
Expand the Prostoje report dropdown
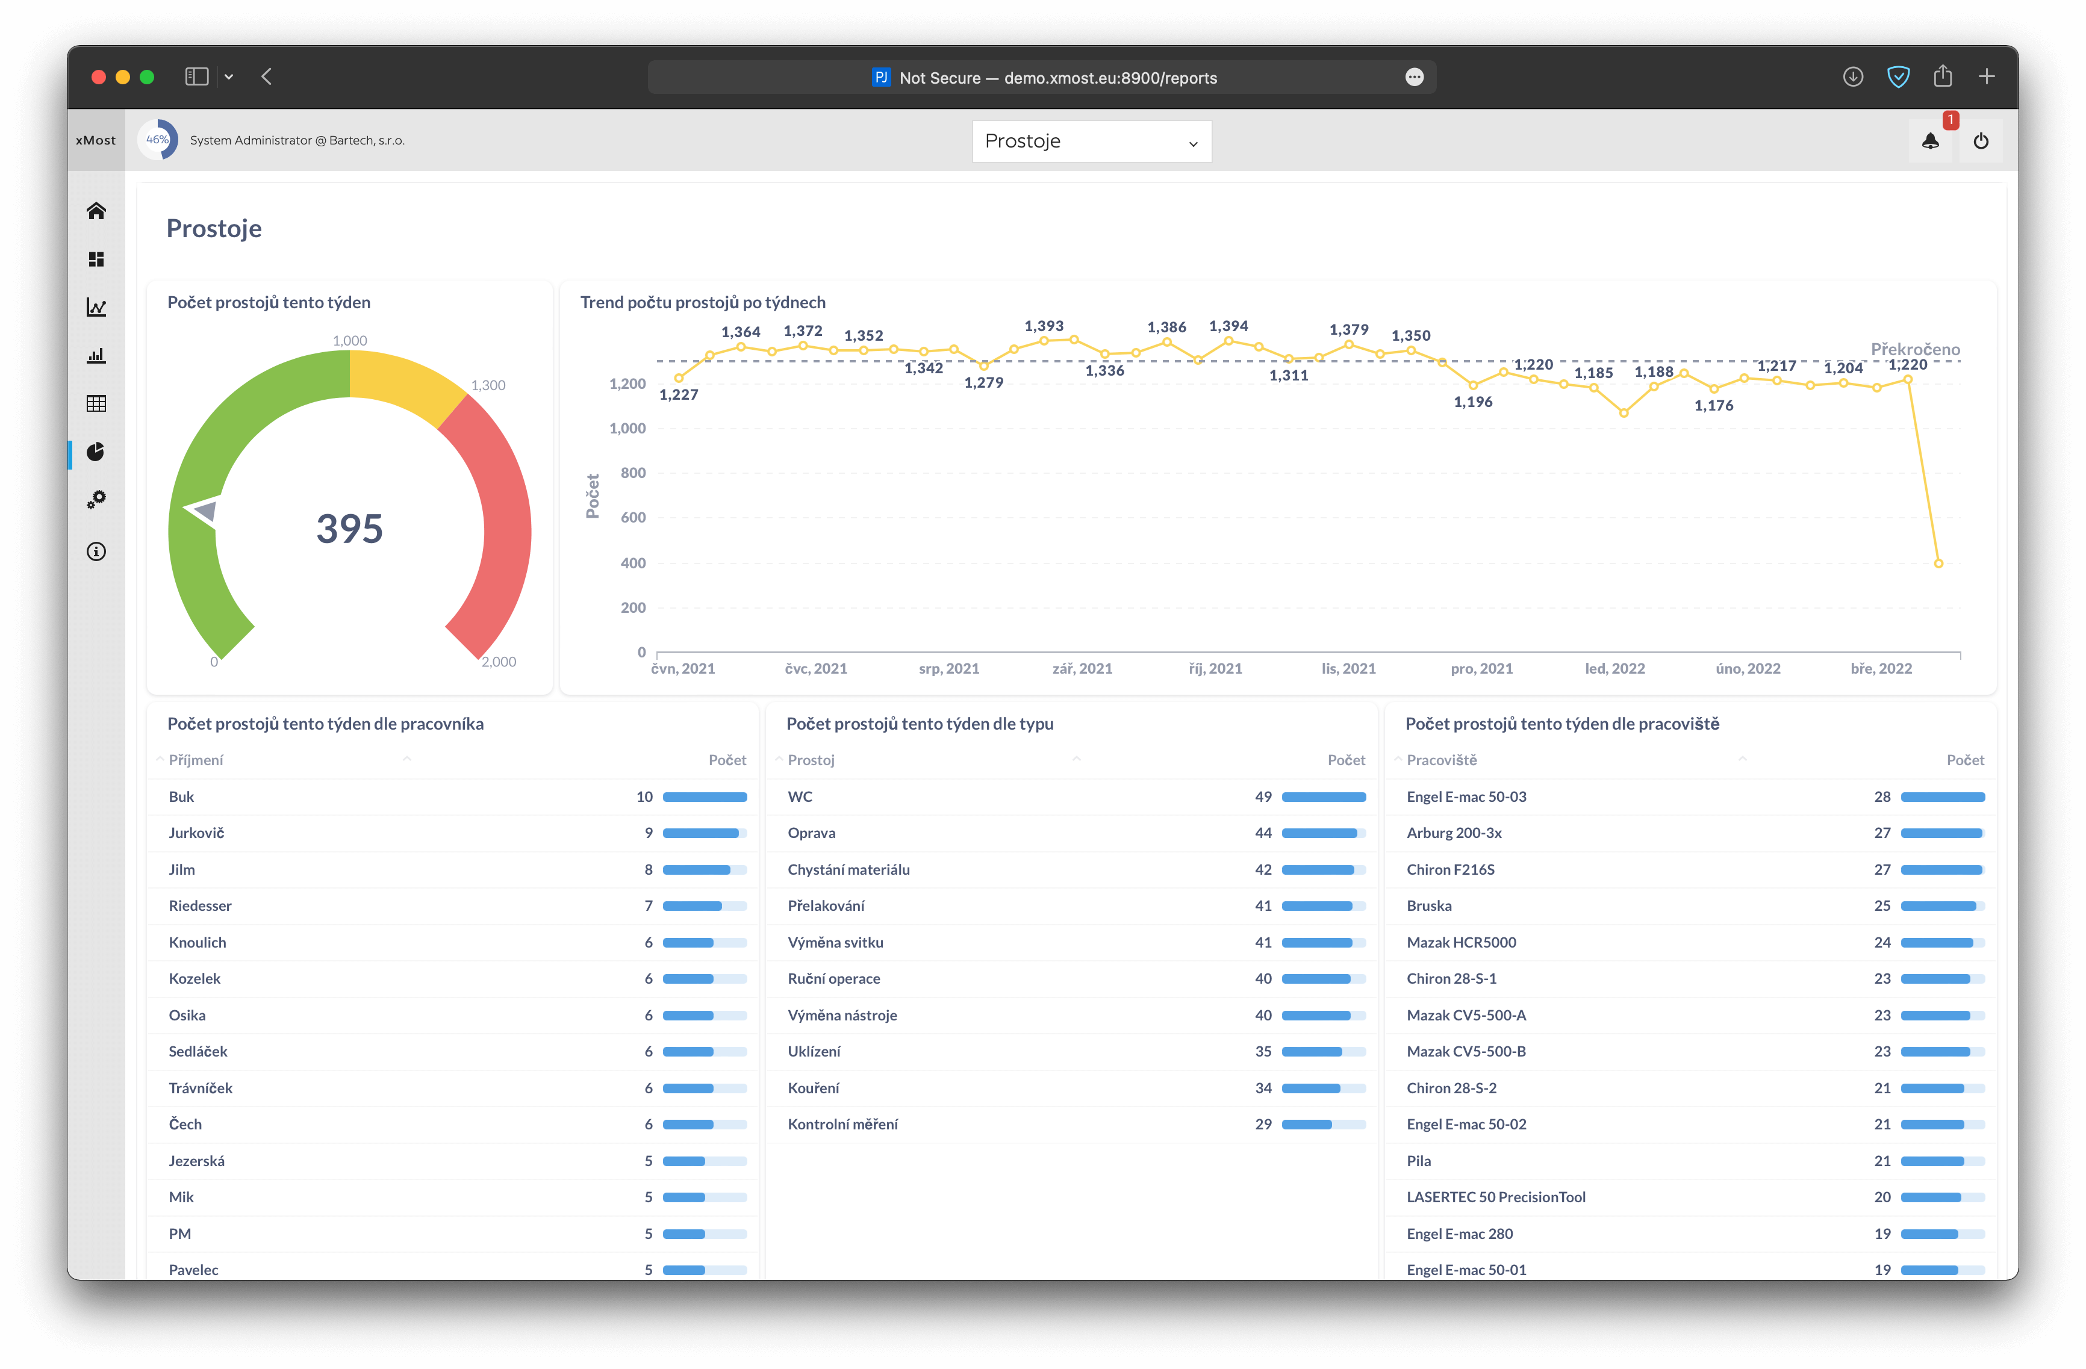[1091, 141]
